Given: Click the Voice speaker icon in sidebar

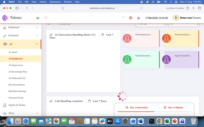Looking at the screenshot, I should pos(5,114).
